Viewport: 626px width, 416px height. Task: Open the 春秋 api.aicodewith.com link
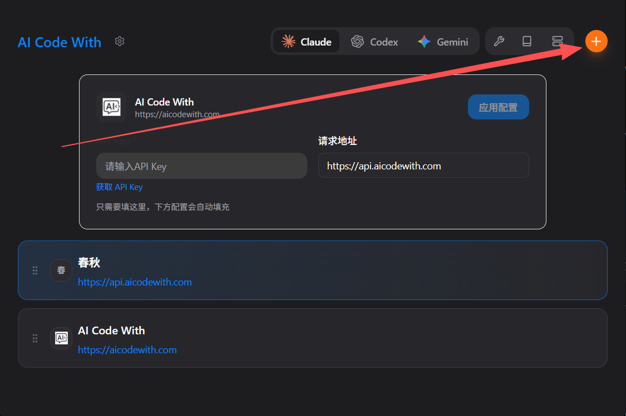coord(135,282)
